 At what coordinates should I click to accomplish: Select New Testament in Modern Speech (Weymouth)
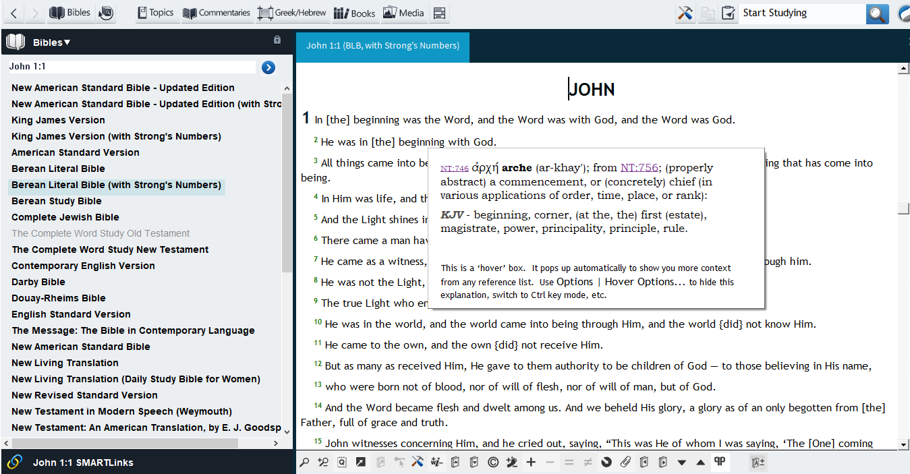121,411
